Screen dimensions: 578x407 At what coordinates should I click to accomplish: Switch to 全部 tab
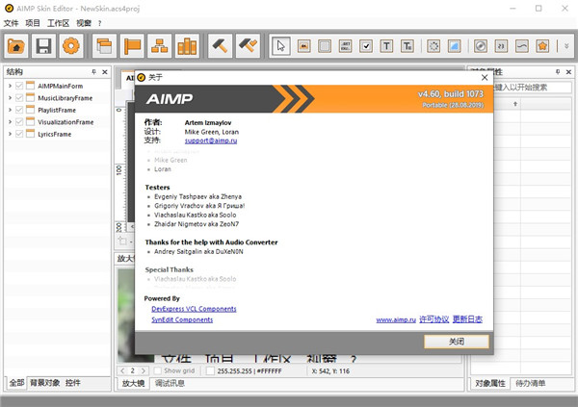[16, 383]
